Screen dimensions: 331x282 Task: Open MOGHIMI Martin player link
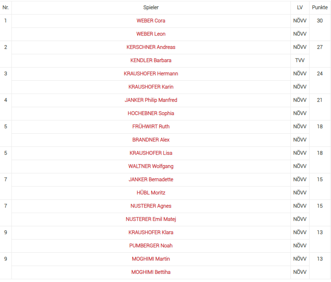[151, 259]
